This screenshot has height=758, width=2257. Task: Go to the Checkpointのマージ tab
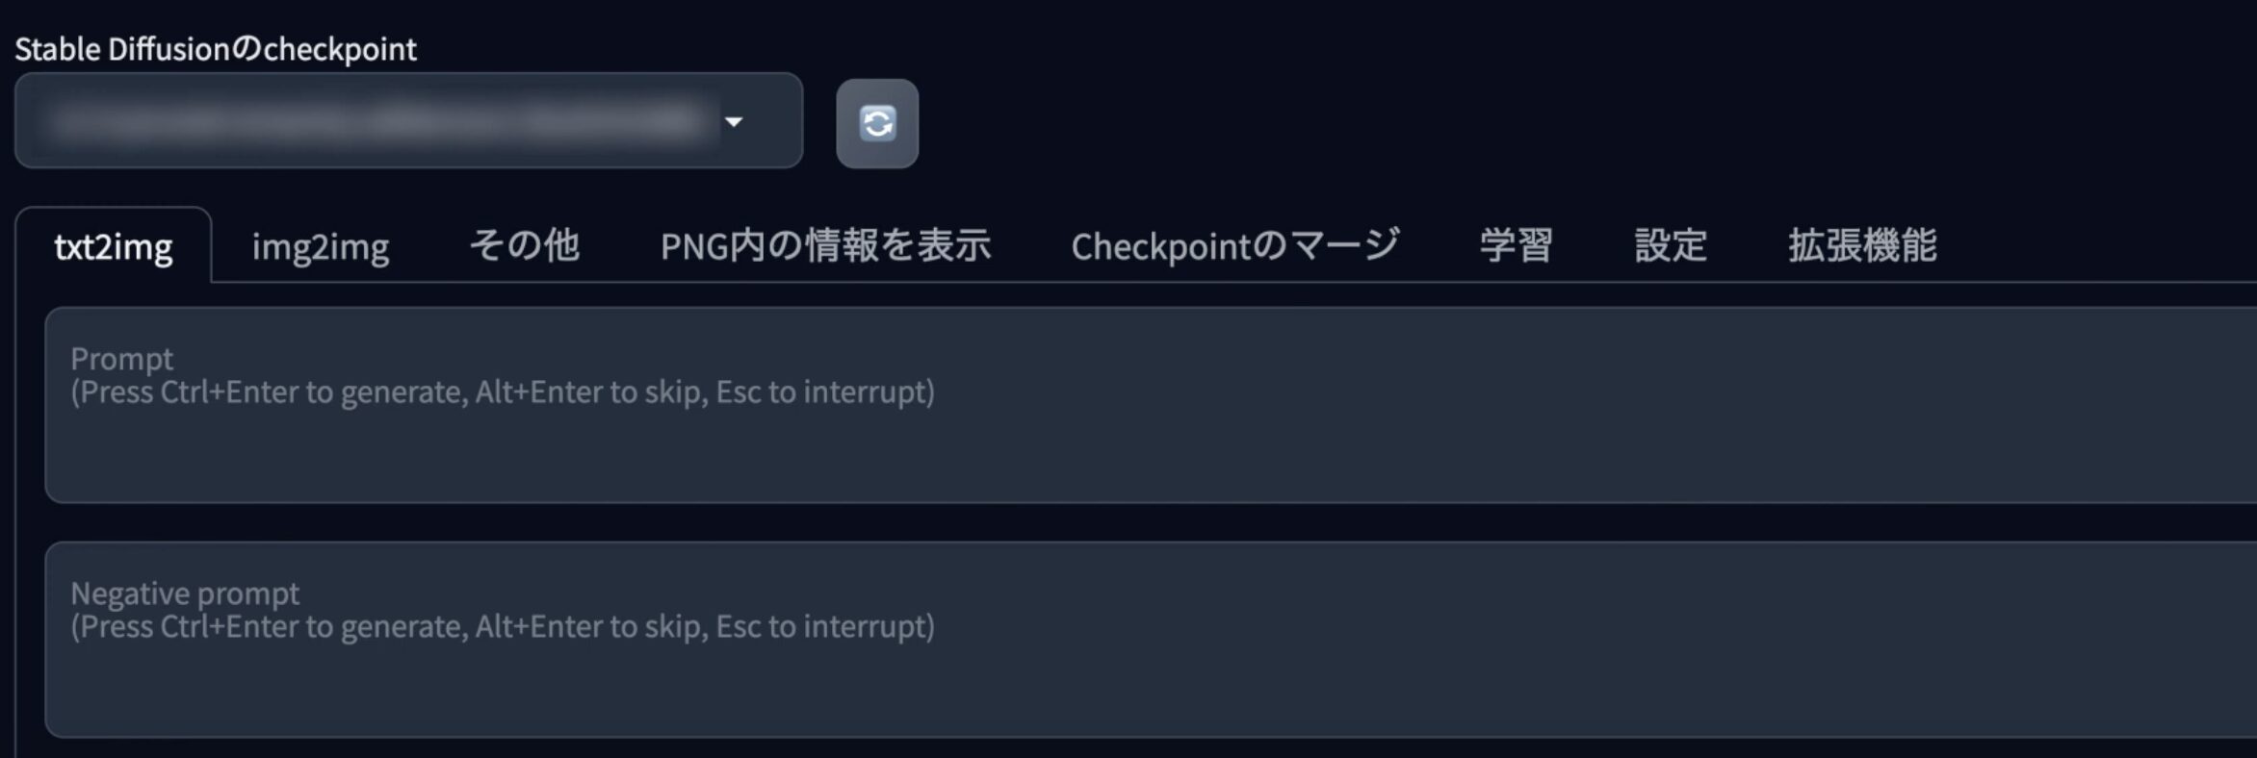pyautogui.click(x=1235, y=245)
